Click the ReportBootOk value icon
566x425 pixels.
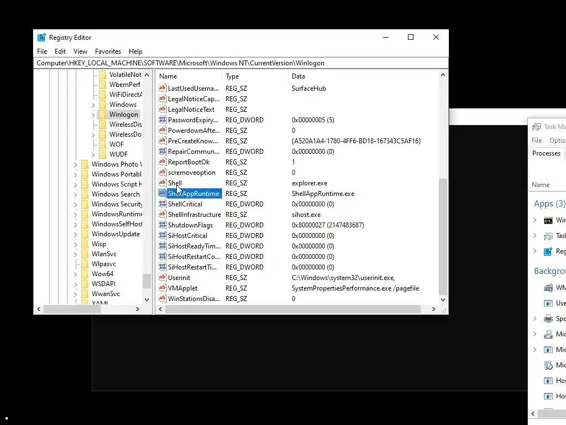tap(163, 162)
